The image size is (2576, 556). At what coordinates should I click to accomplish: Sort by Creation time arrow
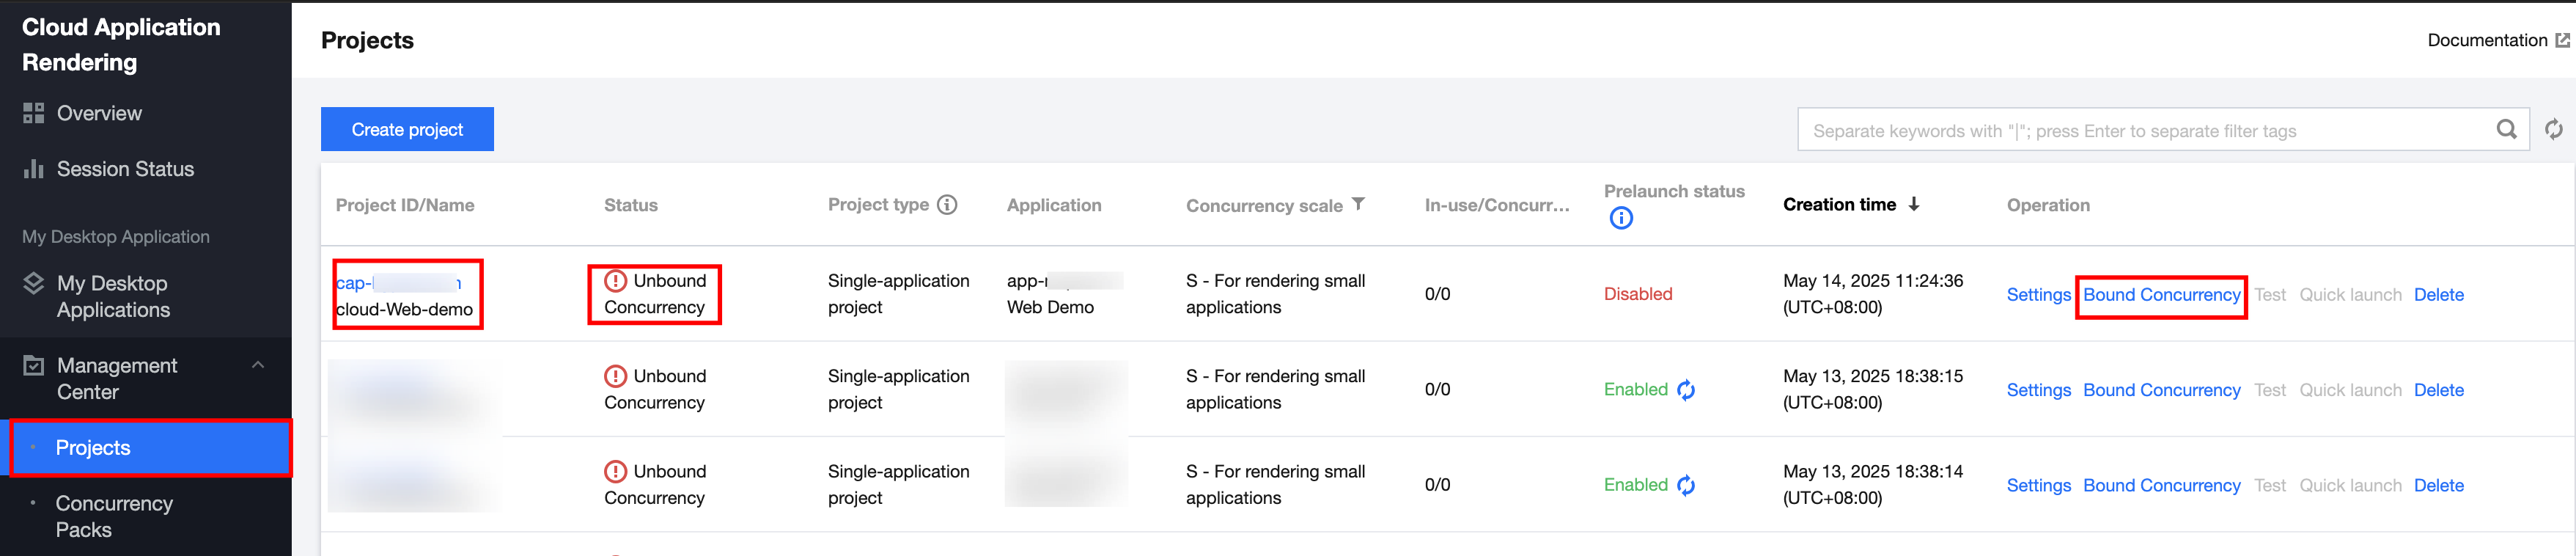(x=1913, y=204)
